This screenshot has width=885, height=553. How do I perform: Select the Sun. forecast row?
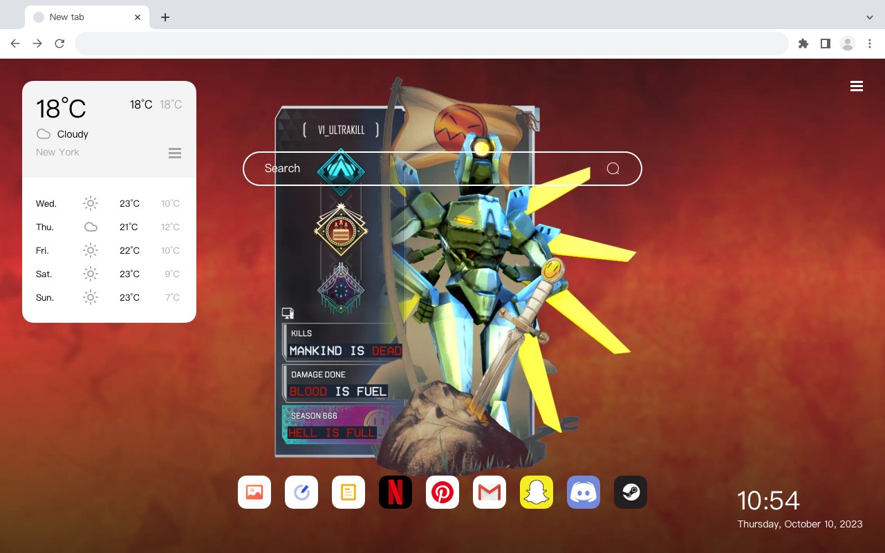point(109,297)
